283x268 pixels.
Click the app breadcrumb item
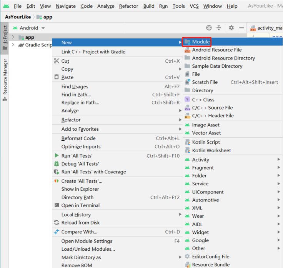click(x=44, y=17)
